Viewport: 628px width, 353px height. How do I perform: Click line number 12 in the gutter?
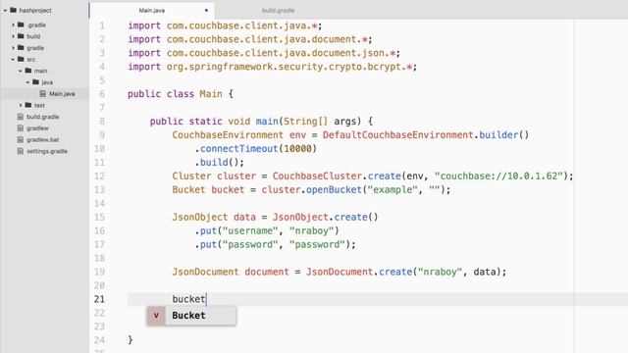(x=100, y=176)
